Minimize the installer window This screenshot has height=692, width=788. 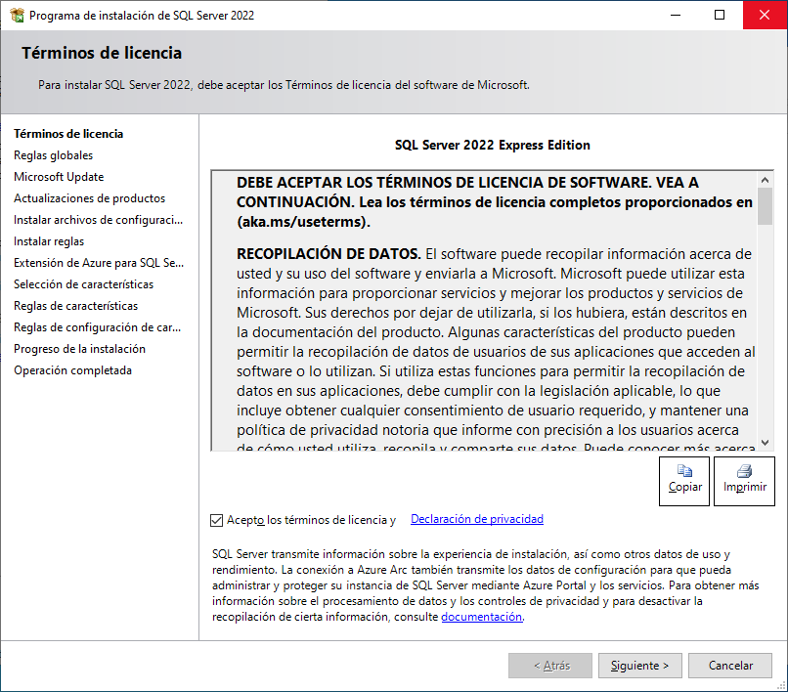tap(676, 15)
